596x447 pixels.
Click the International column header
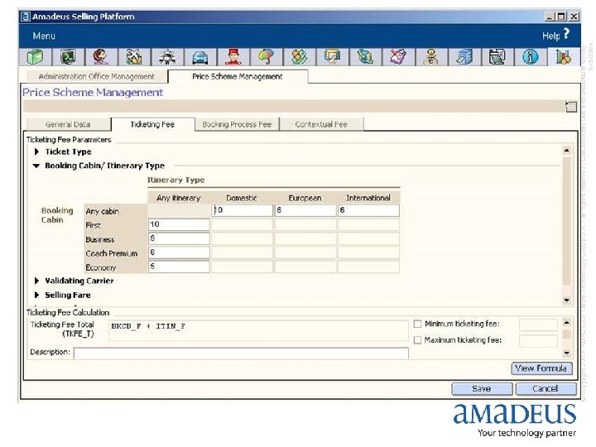click(368, 198)
